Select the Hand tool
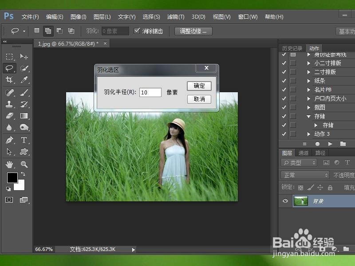Viewport: 355px width, 266px height. coord(9,164)
